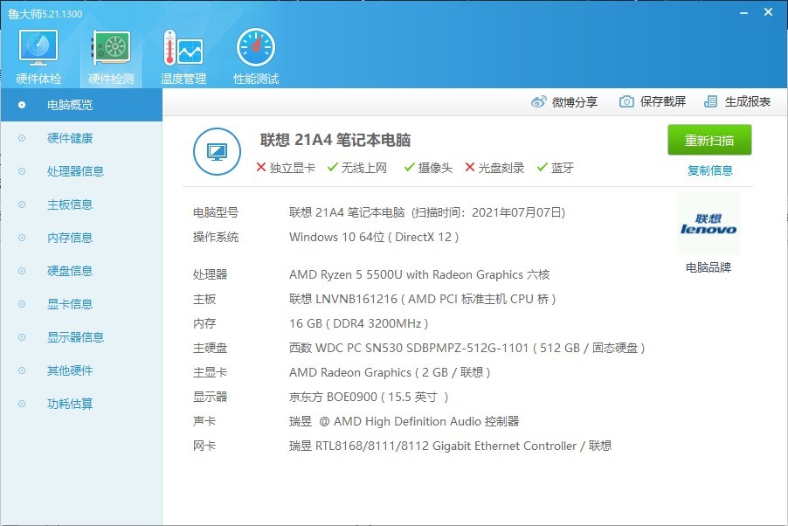Click the green check beside 摄像头
The height and width of the screenshot is (526, 788).
[409, 167]
